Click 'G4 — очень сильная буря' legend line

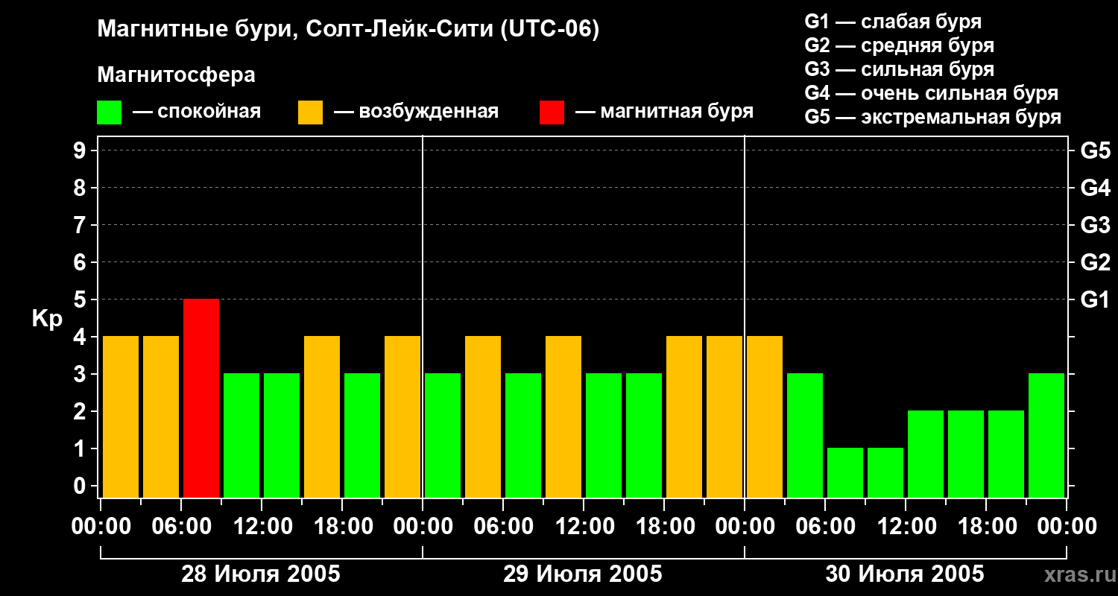(x=932, y=93)
